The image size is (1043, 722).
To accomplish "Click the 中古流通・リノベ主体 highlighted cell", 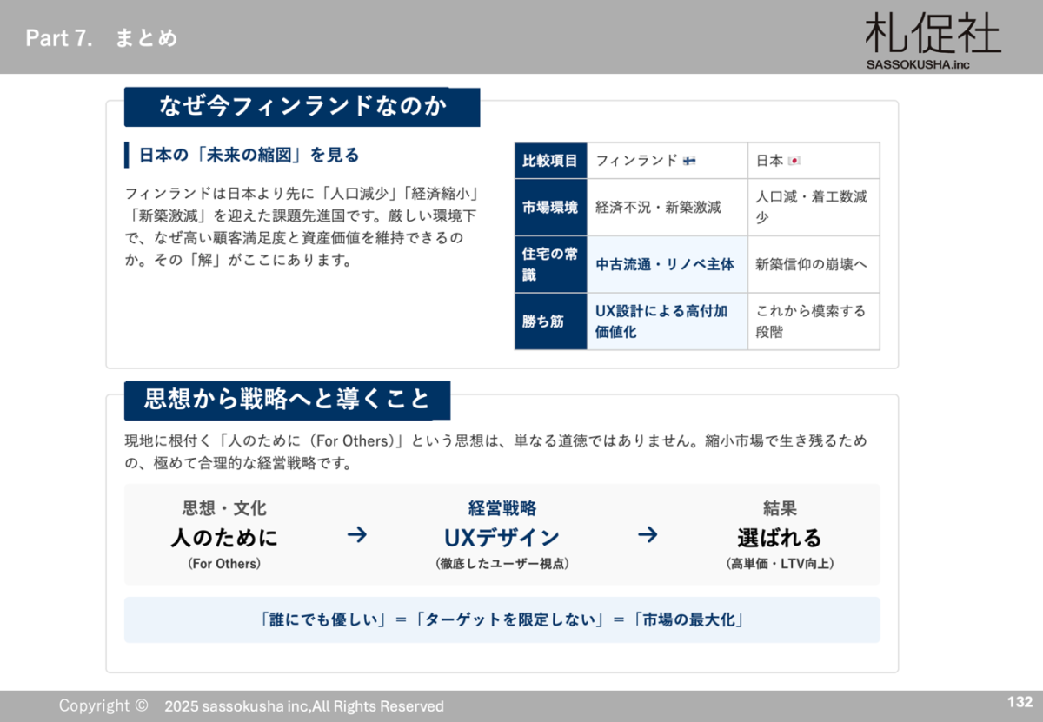I will pyautogui.click(x=666, y=264).
